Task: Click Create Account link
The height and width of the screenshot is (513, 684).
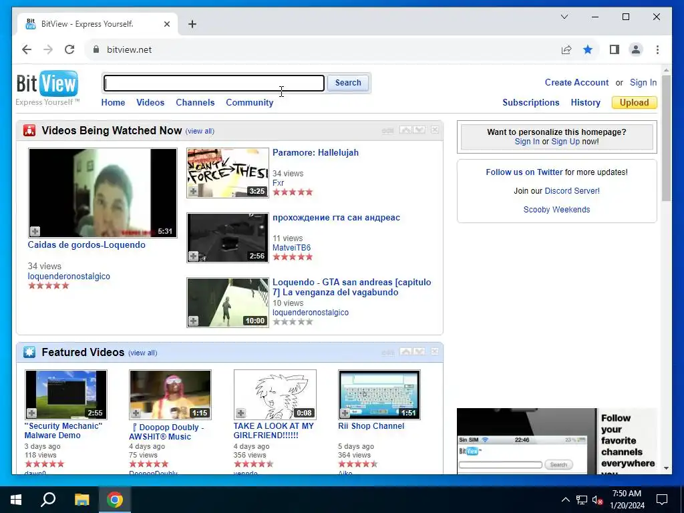Action: point(576,82)
